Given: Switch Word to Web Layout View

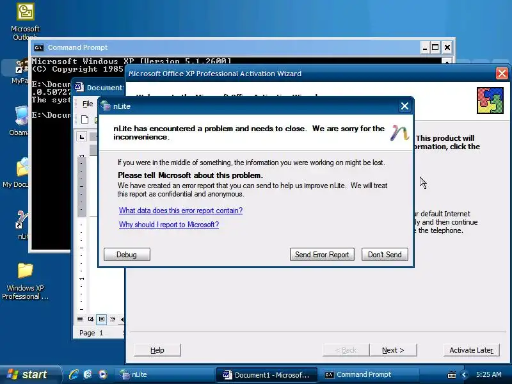Looking at the screenshot, I should point(91,319).
